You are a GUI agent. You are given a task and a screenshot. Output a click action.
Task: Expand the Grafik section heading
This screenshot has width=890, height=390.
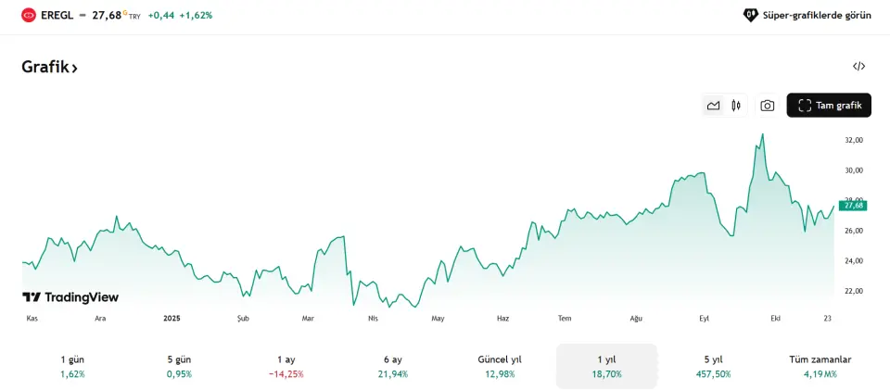(50, 68)
